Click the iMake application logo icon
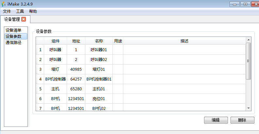 coord(4,4)
